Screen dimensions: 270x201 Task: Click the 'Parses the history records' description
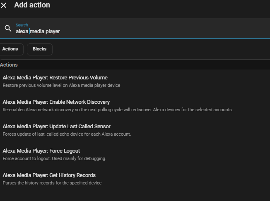pyautogui.click(x=52, y=183)
